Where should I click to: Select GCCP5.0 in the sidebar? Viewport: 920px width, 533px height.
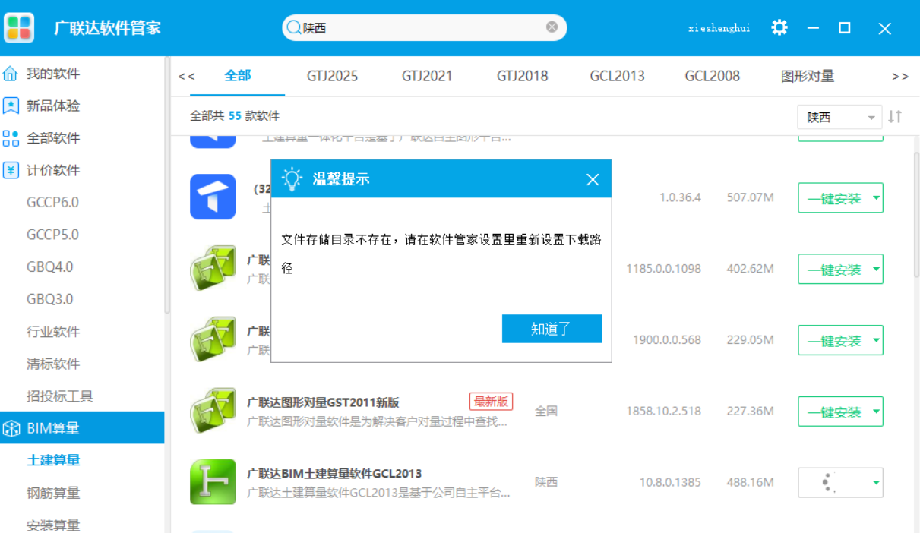(x=52, y=235)
